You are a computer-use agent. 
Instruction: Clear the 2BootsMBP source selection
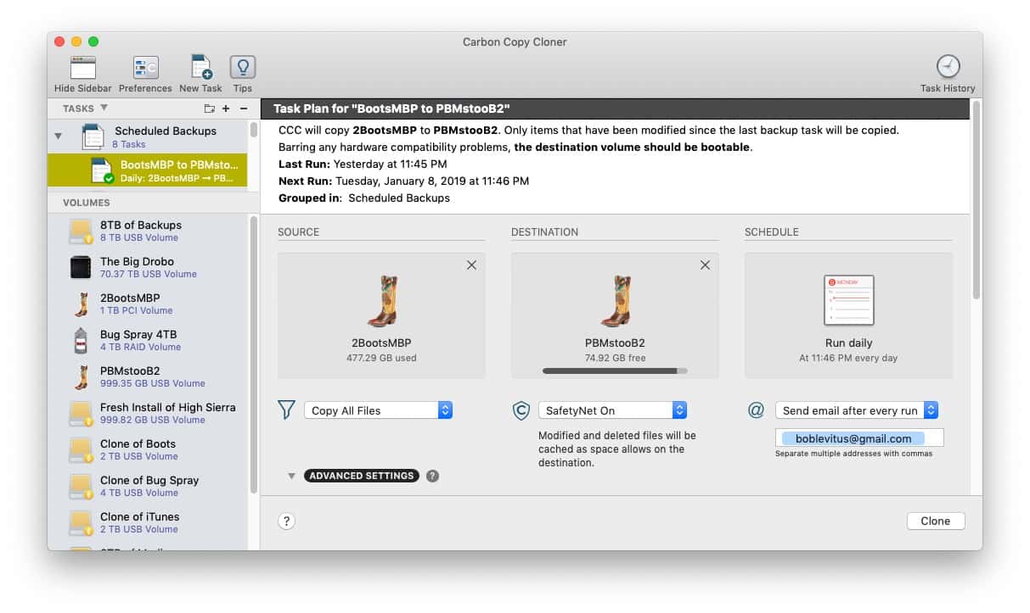click(x=471, y=265)
